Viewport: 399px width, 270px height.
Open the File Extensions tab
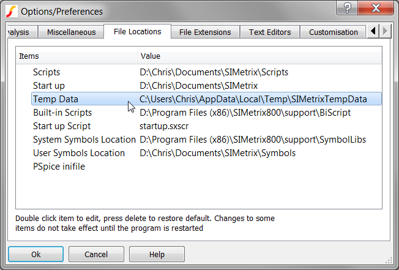(205, 32)
